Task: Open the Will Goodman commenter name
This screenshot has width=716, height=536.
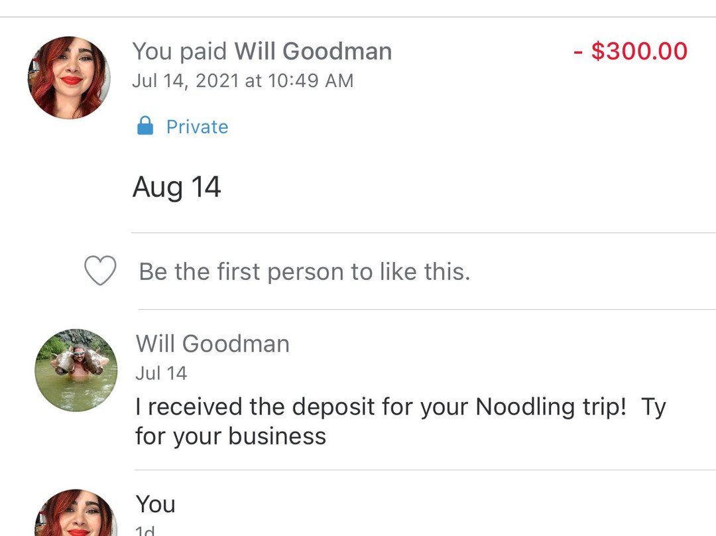Action: [213, 344]
